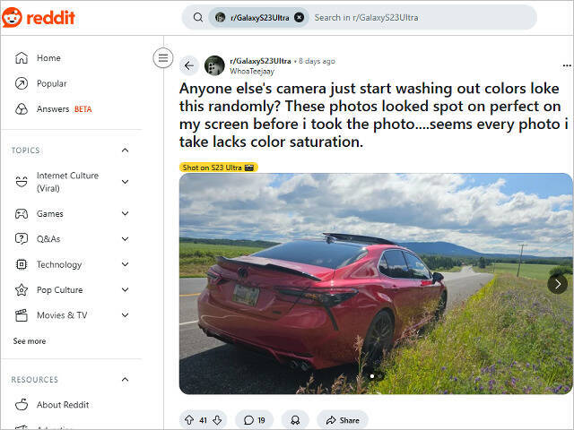The image size is (574, 430).
Task: Click the back arrow button on post
Action: tap(188, 65)
